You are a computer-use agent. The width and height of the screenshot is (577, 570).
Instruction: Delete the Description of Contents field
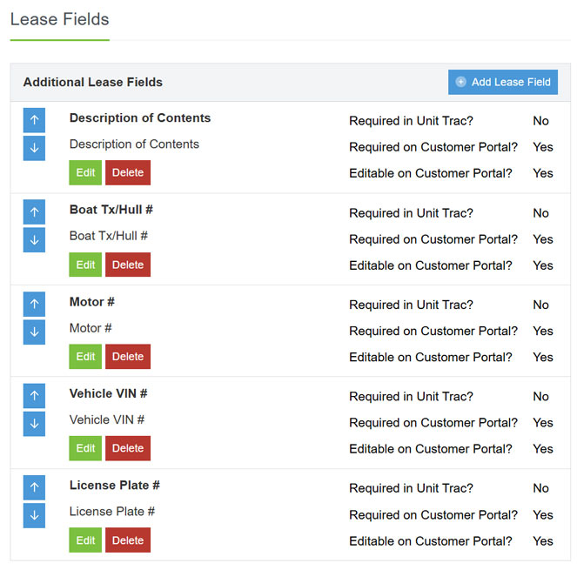pos(128,172)
